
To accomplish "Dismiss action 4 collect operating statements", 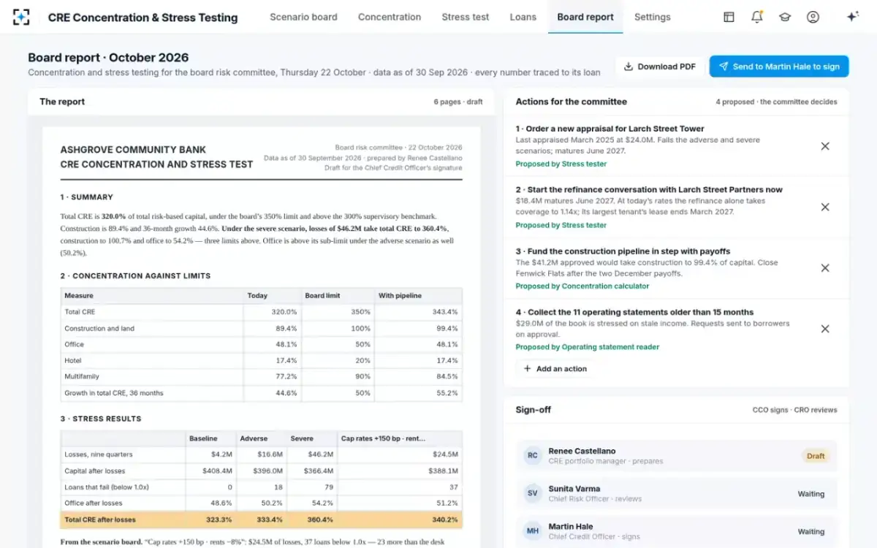I will click(825, 329).
